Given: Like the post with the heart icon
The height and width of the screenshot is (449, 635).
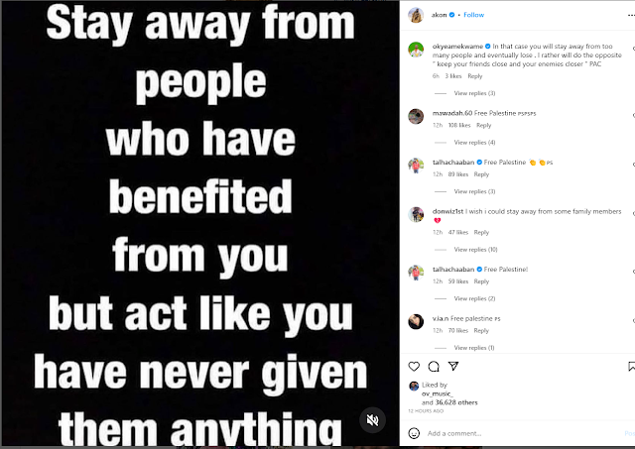Looking at the screenshot, I should tap(414, 367).
